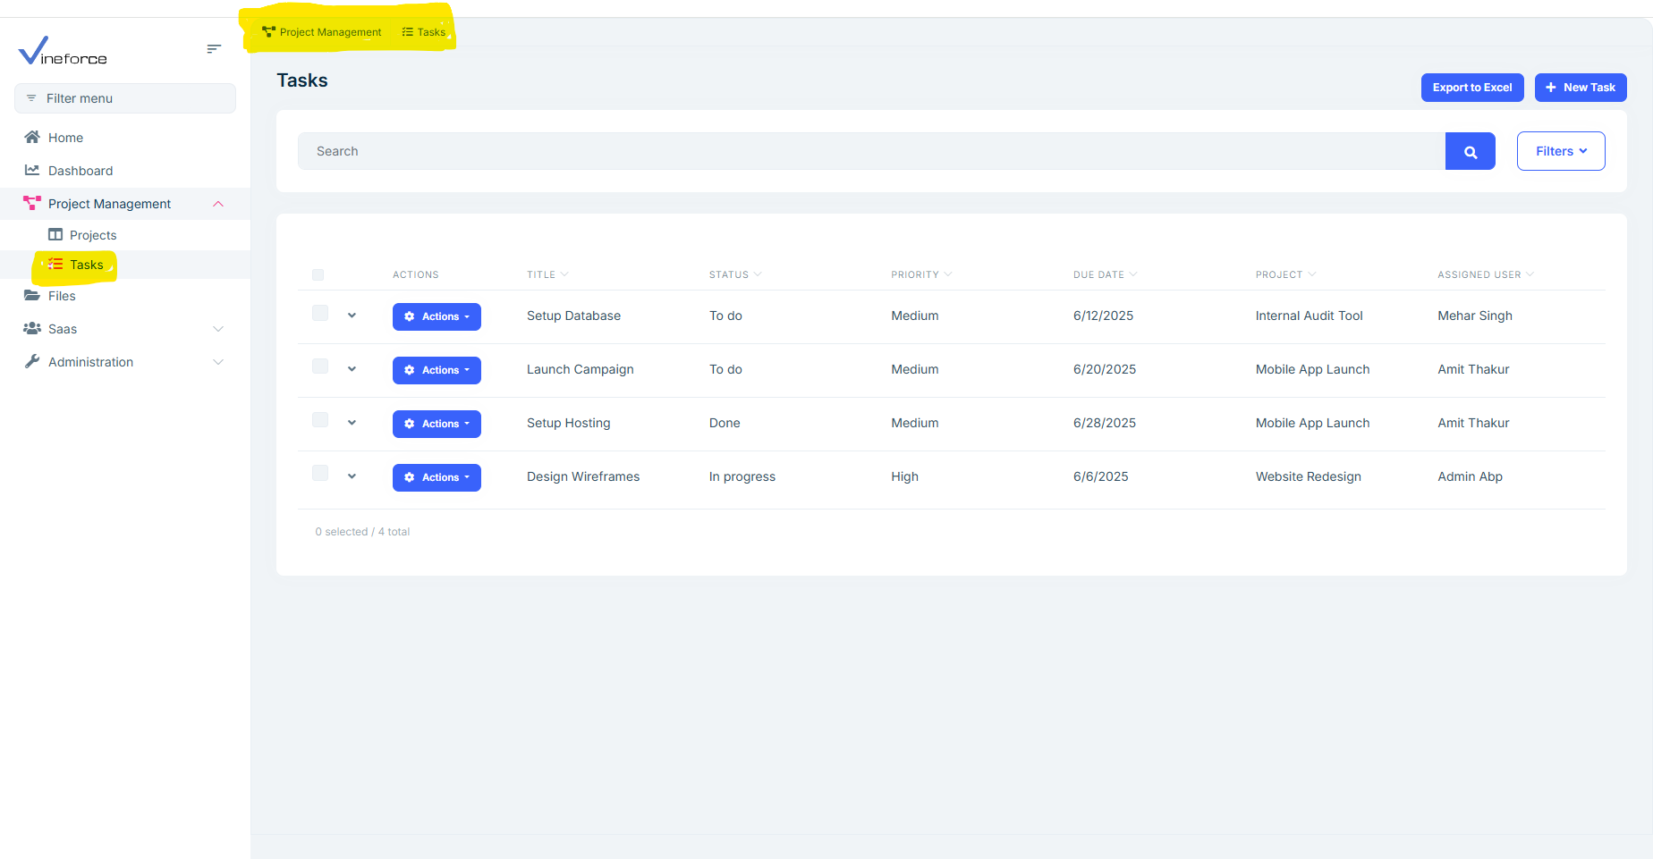The image size is (1653, 859).
Task: Expand the Saas menu chevron
Action: point(218,329)
